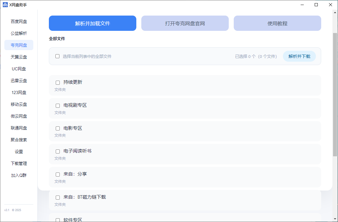The width and height of the screenshot is (338, 222).
Task: Check the 电视剧专区 folder checkbox
Action: point(58,106)
